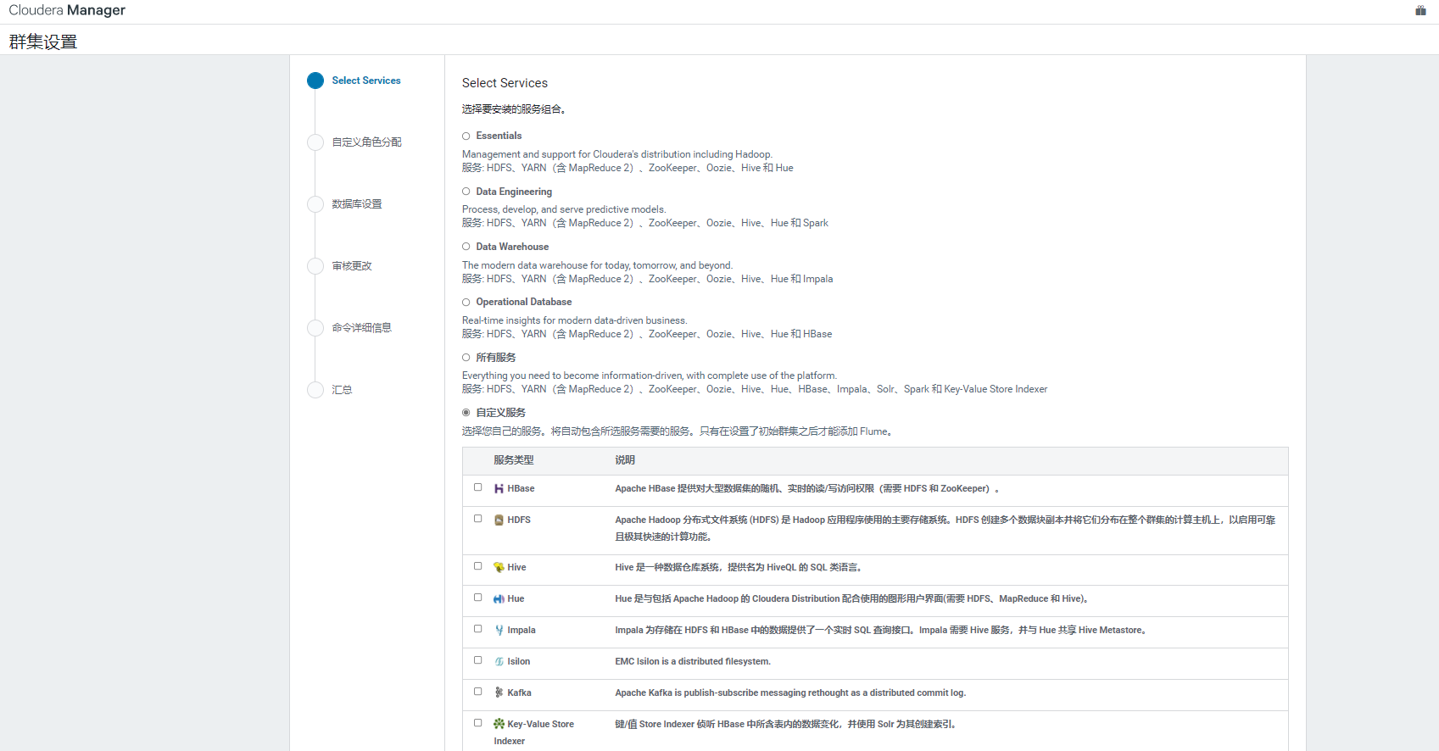The width and height of the screenshot is (1439, 751).
Task: Select the 自定义服务 radio option
Action: (x=466, y=413)
